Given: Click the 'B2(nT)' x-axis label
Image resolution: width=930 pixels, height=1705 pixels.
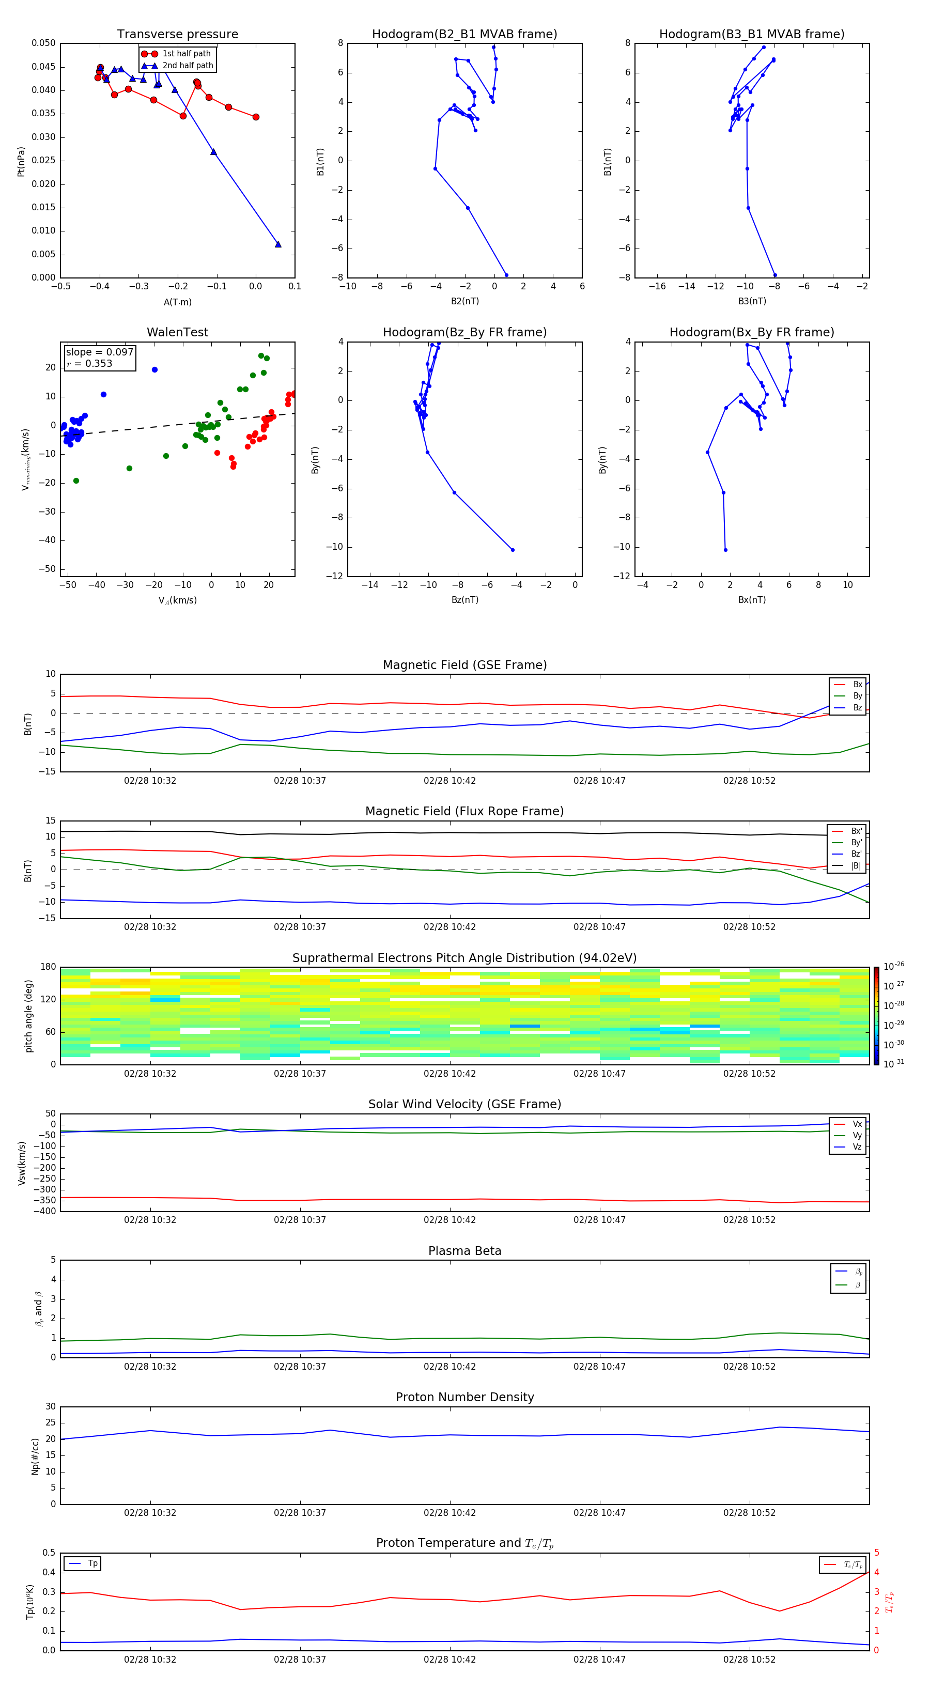Looking at the screenshot, I should click(x=464, y=301).
